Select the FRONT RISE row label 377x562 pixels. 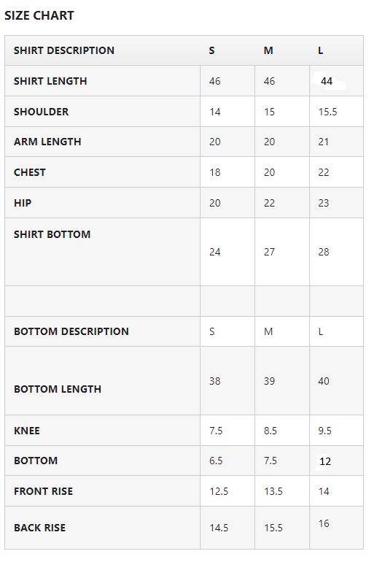[x=43, y=491]
